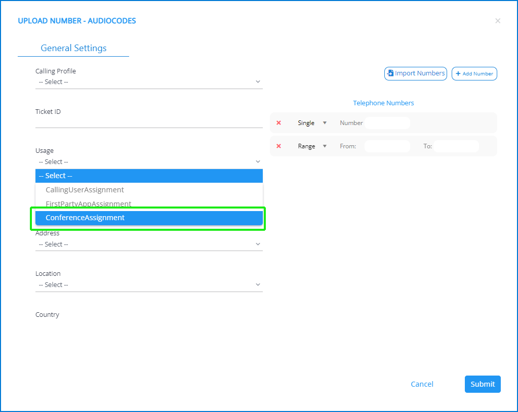Expand the Address dropdown
Viewport: 518px width, 412px height.
(x=149, y=244)
